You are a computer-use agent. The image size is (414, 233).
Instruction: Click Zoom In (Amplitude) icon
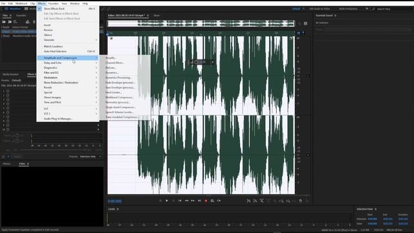(248, 201)
